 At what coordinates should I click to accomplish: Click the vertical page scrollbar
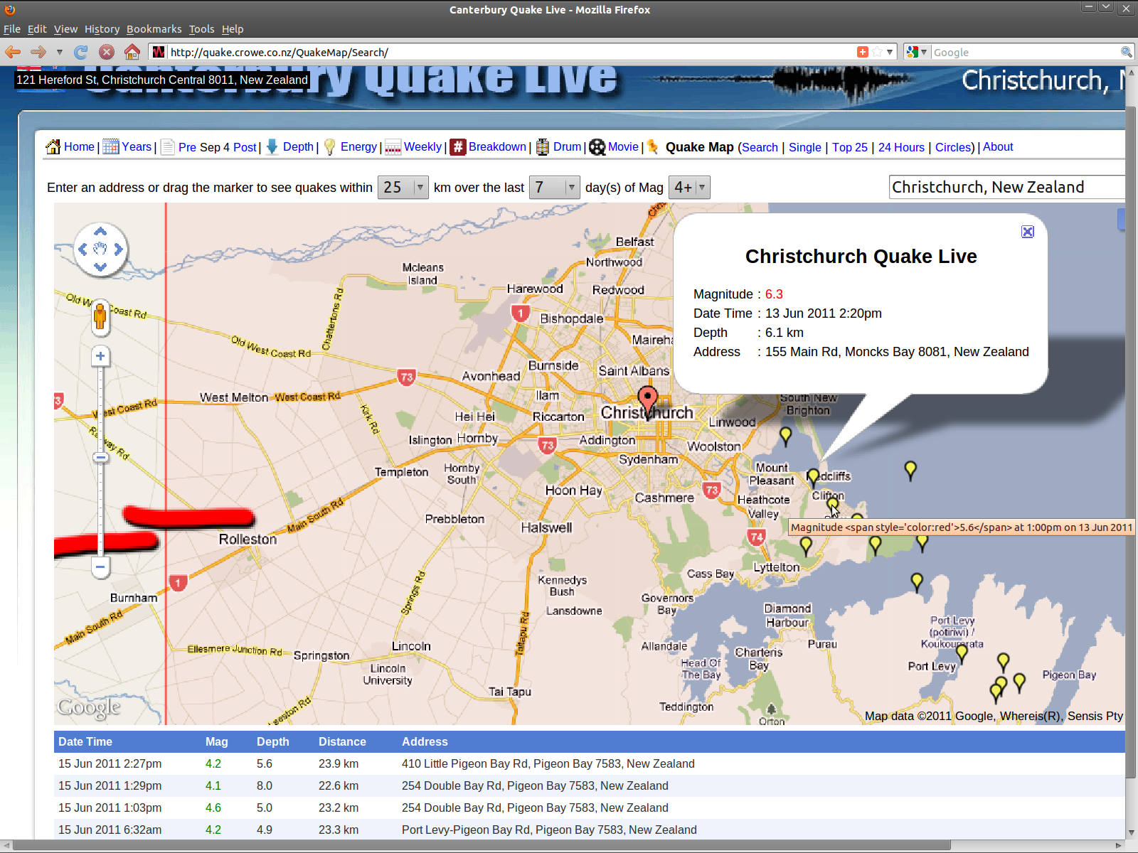(x=1131, y=441)
